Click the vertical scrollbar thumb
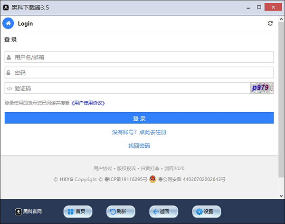285x224 pixels. point(281,99)
